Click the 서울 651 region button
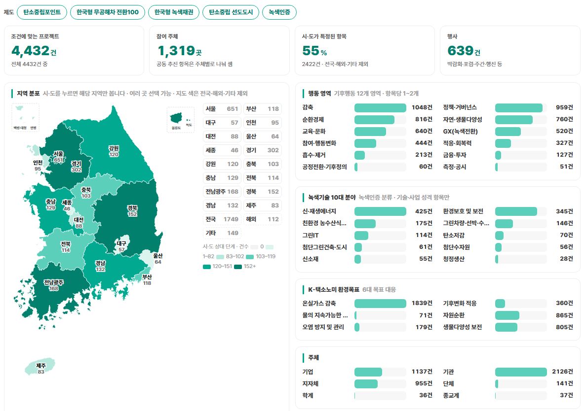 [x=222, y=109]
